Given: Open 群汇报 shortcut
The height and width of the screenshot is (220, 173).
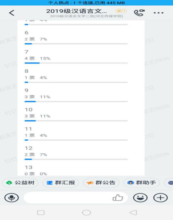Looking at the screenshot, I should pos(61,183).
